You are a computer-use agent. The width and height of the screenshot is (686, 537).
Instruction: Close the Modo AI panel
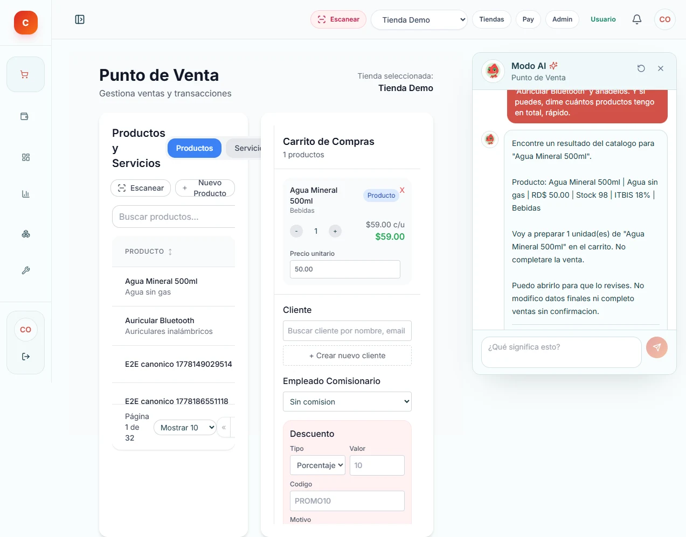pyautogui.click(x=661, y=68)
